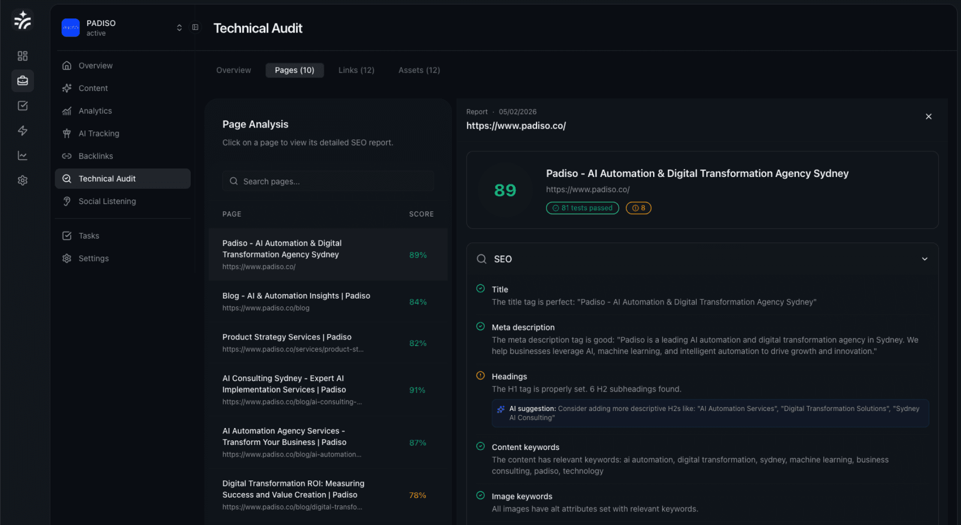Image resolution: width=961 pixels, height=525 pixels.
Task: Select the AI Consulting Sydney row
Action: tap(328, 390)
